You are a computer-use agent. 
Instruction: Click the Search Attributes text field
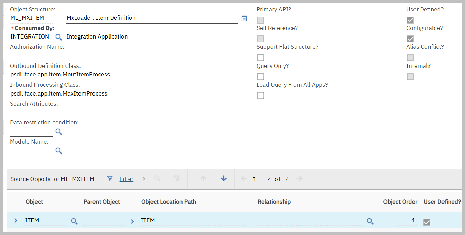pos(81,113)
